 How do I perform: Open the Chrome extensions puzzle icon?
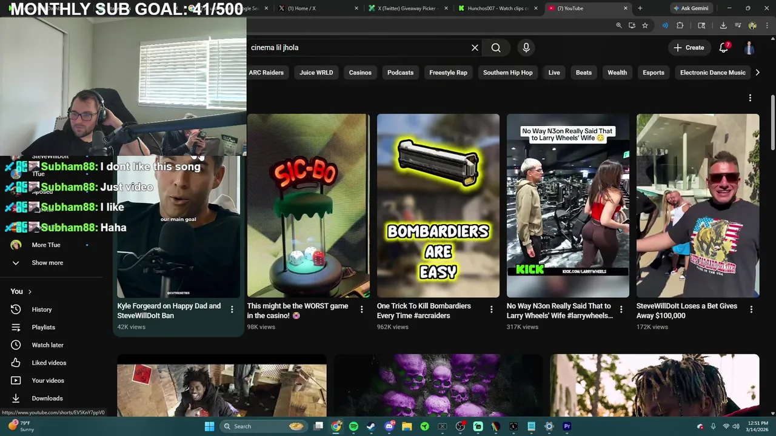click(x=680, y=25)
